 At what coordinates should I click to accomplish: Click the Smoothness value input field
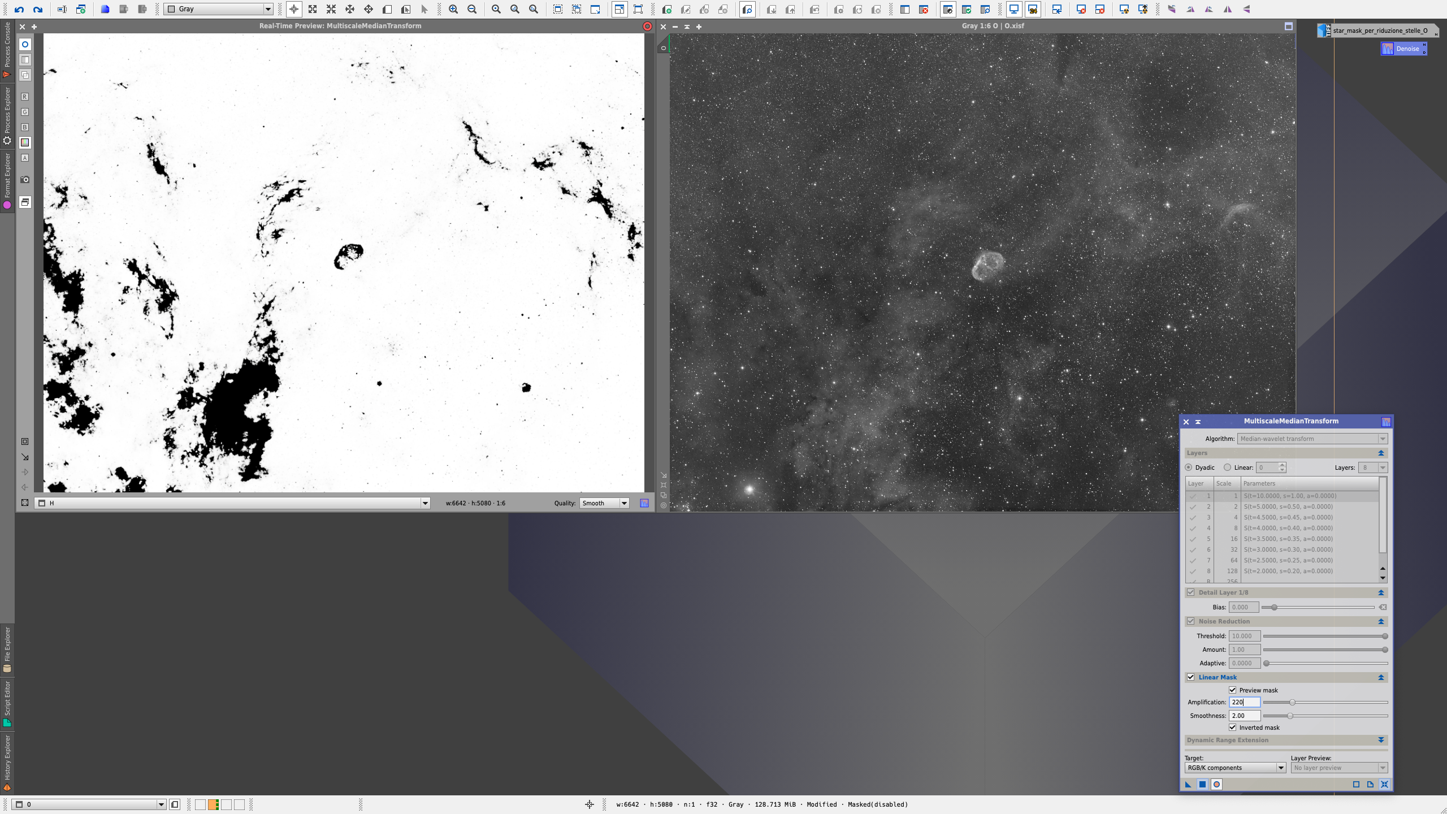tap(1244, 716)
